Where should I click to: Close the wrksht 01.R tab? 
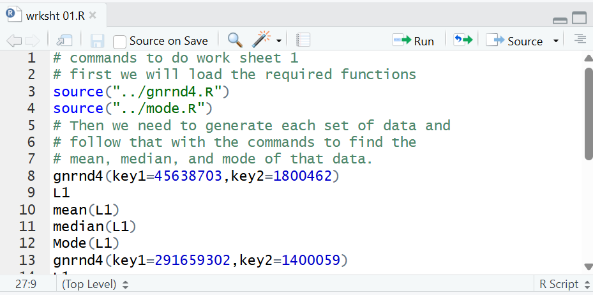click(93, 15)
